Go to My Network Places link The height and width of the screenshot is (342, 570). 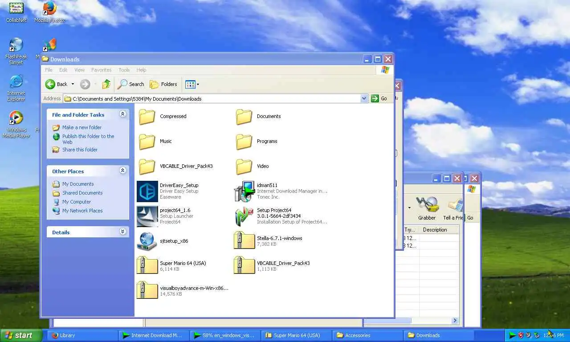pos(82,211)
